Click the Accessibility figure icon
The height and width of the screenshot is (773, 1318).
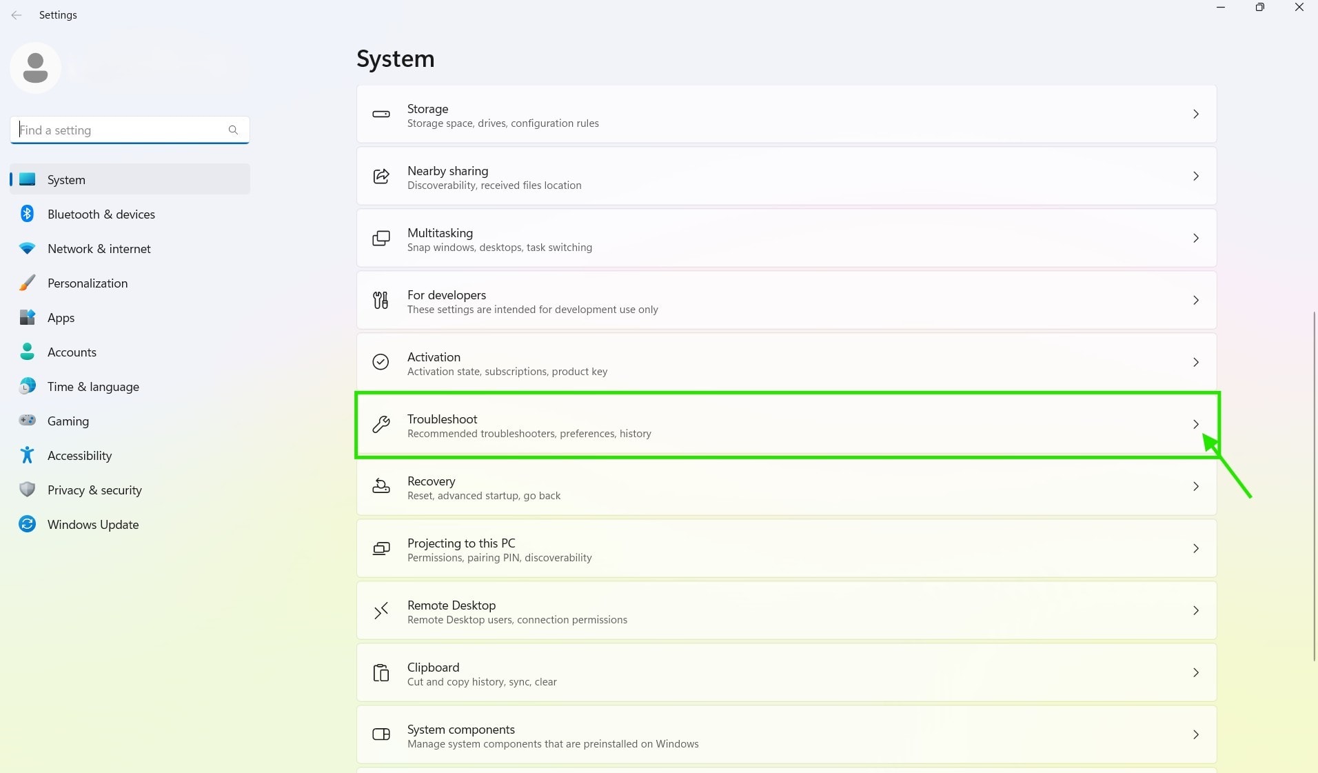(x=27, y=455)
